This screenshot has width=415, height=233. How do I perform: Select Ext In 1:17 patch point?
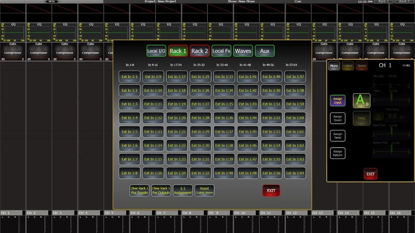coord(177,77)
